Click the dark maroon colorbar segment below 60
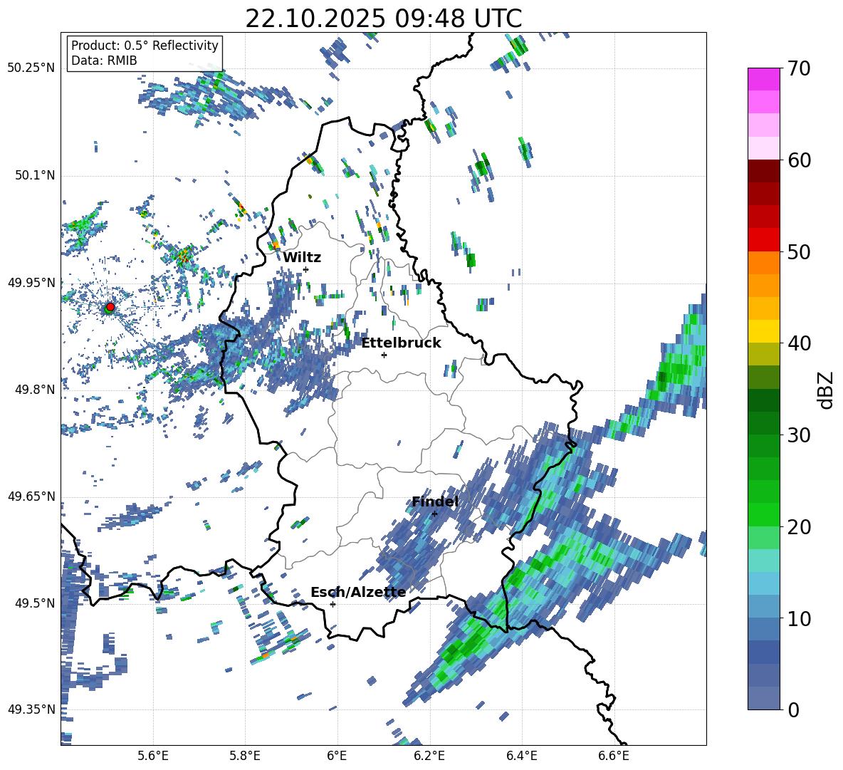Screen dimensions: 843x770 [x=763, y=172]
